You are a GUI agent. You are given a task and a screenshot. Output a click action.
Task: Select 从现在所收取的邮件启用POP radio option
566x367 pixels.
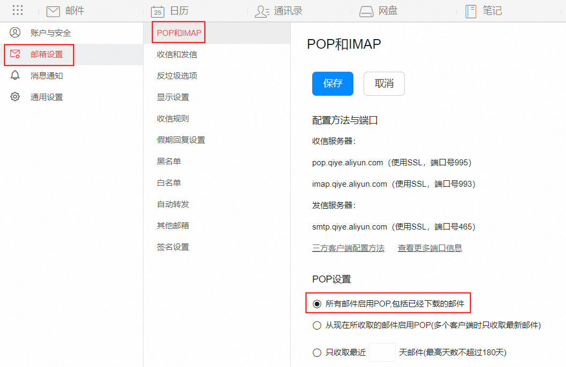[317, 325]
